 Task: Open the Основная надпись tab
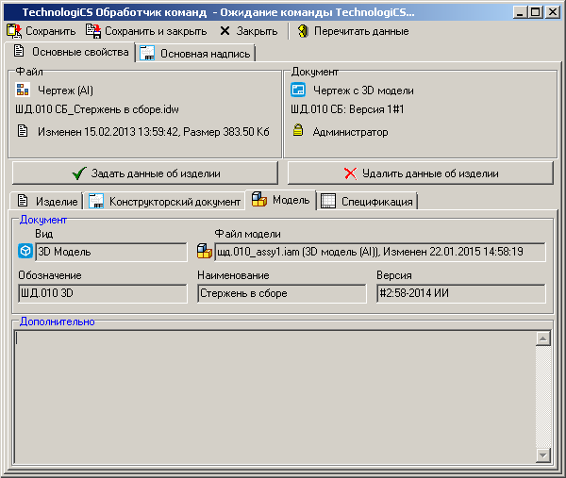coord(195,54)
